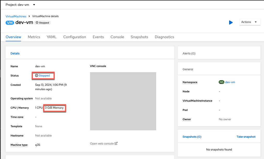The width and height of the screenshot is (264, 159).
Task: Click the VNC console preview area
Action: 123,101
